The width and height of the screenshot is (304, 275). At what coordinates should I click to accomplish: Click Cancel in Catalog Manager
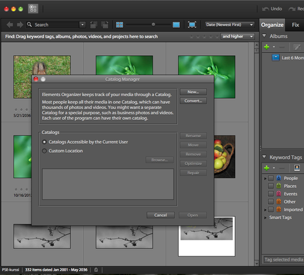click(161, 215)
